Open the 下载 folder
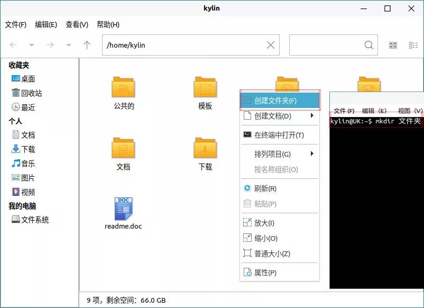 click(x=205, y=148)
